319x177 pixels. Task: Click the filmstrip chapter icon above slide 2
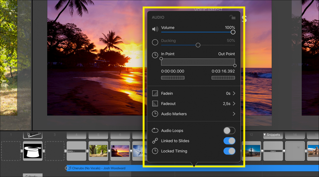click(33, 135)
